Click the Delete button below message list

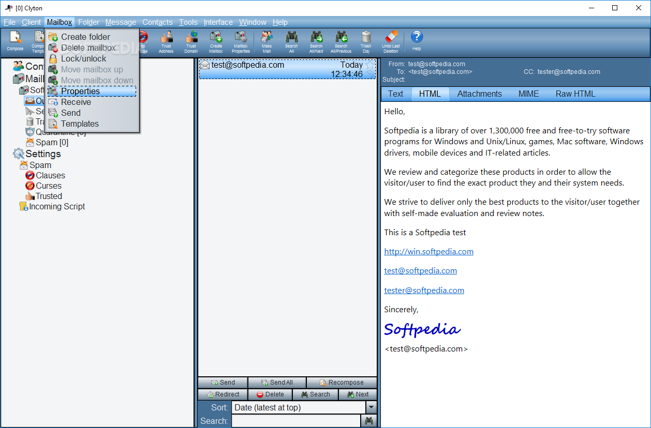[270, 394]
